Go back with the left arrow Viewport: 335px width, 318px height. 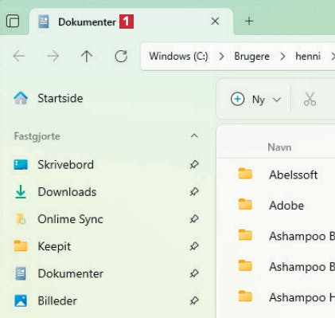coord(19,56)
